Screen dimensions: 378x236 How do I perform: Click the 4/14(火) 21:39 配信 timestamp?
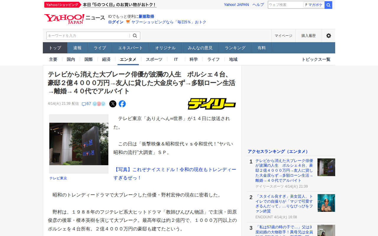63,104
